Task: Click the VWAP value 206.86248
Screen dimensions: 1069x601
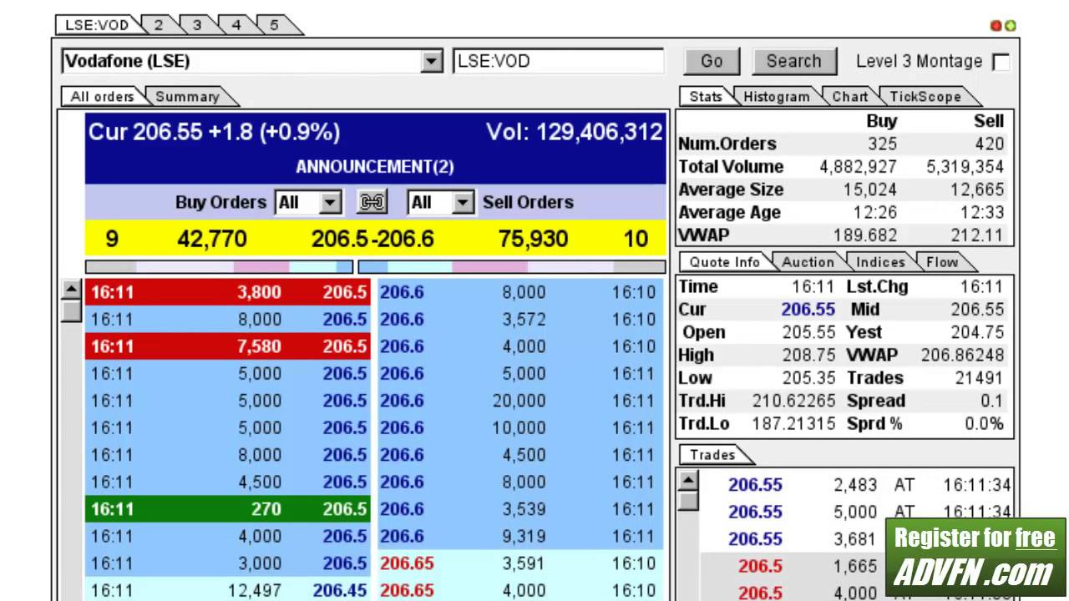Action: (963, 355)
